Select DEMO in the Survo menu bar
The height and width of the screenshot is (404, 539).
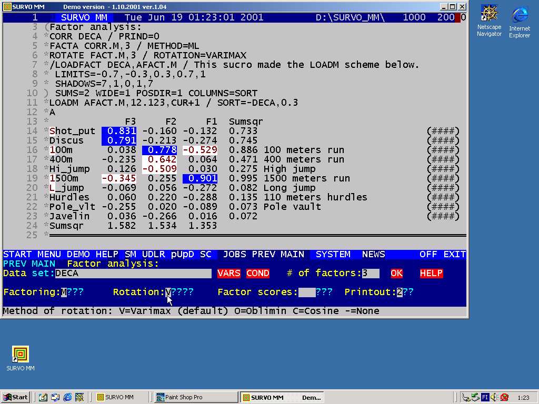coord(78,255)
